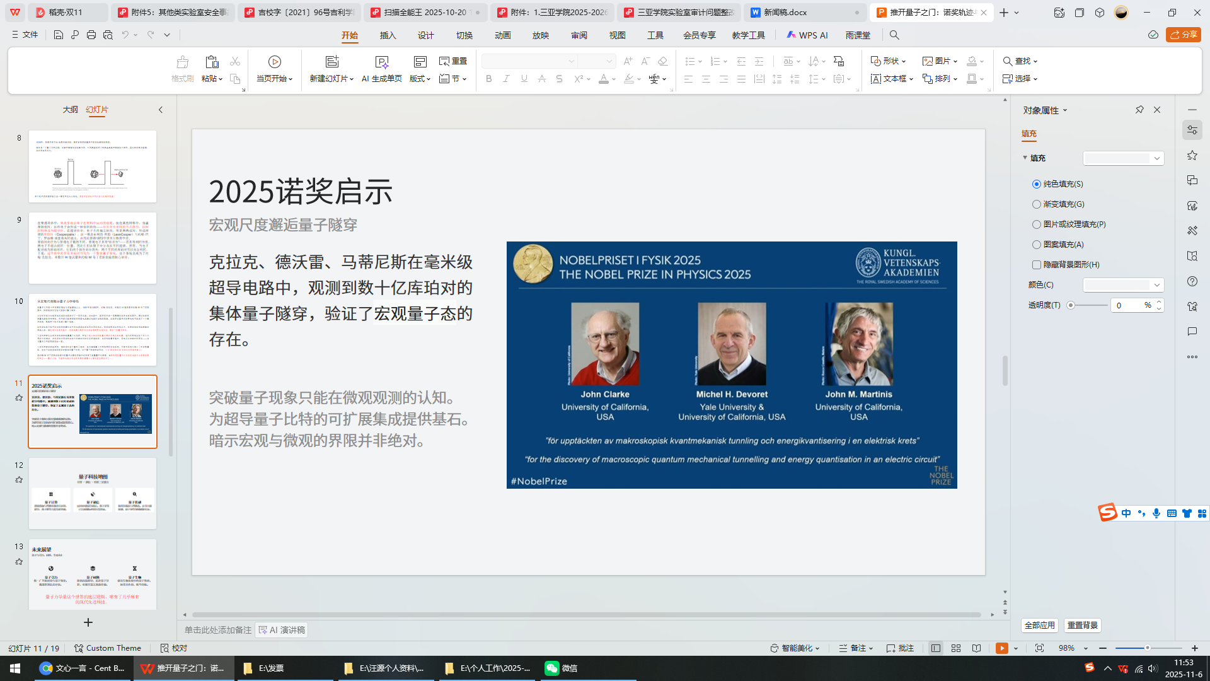This screenshot has width=1210, height=681.
Task: Switch to the Insert ribbon tab
Action: coord(388,35)
